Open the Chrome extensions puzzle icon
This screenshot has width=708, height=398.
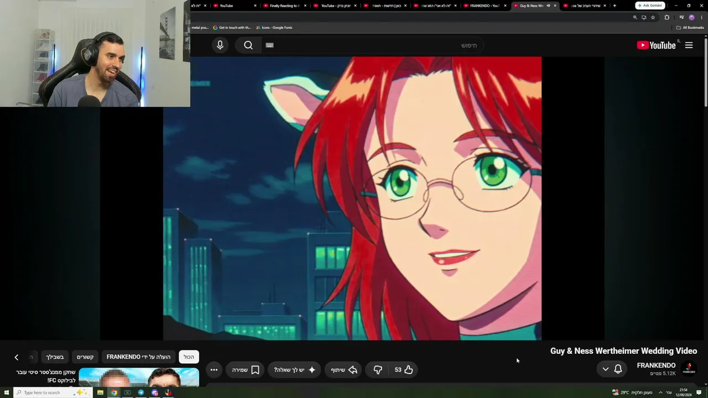pyautogui.click(x=667, y=17)
